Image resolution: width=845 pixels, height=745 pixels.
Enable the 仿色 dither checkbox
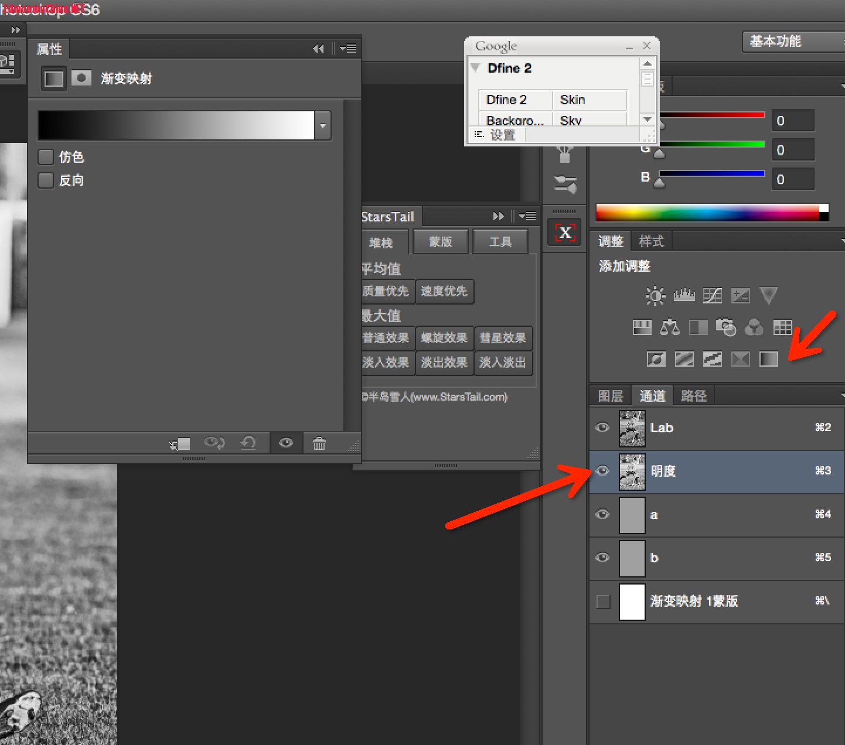(46, 157)
